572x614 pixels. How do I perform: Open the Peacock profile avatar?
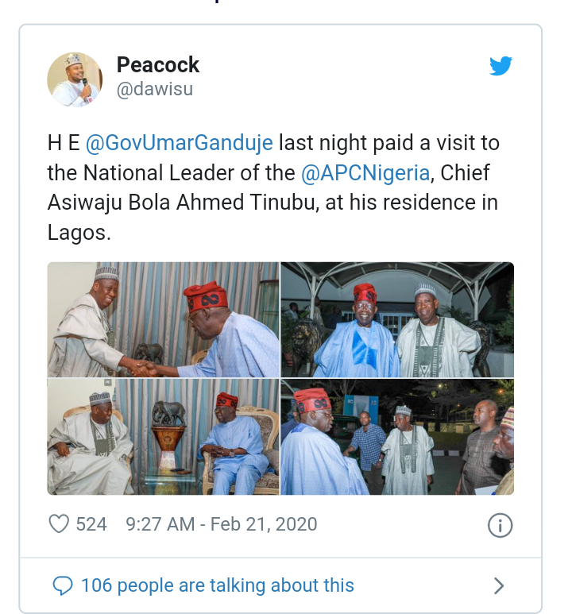coord(75,79)
